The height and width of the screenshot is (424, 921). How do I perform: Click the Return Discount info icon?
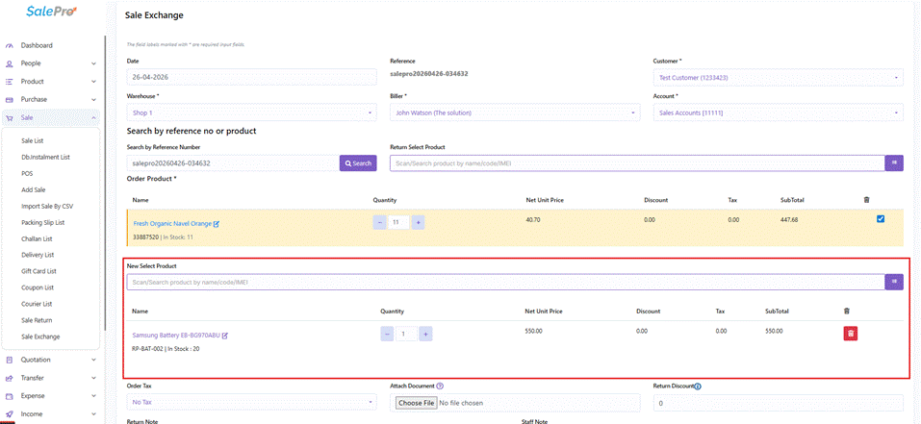tap(698, 387)
